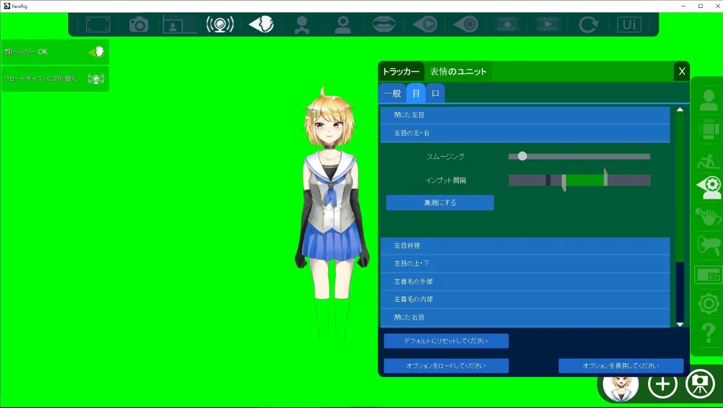Viewport: 723px width, 408px height.
Task: Click the reset rotation icon in the toolbar
Action: coord(588,23)
